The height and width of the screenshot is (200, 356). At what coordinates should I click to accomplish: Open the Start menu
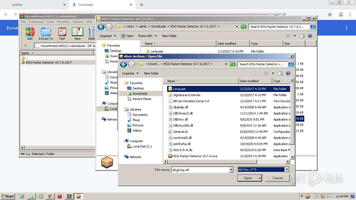click(x=8, y=196)
